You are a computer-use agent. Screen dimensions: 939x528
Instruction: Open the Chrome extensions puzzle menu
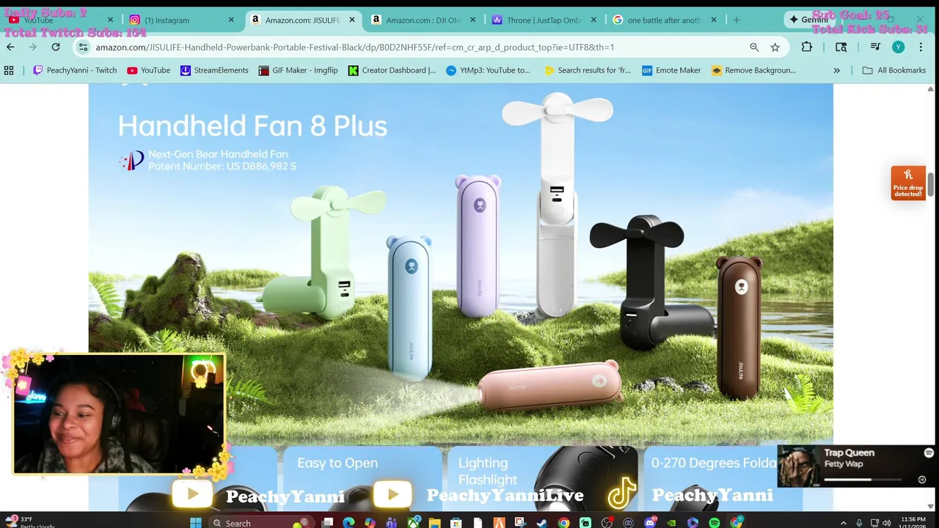(807, 47)
